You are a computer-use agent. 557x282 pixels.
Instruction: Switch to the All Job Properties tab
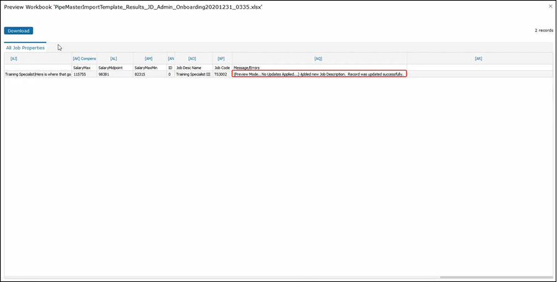pos(25,48)
